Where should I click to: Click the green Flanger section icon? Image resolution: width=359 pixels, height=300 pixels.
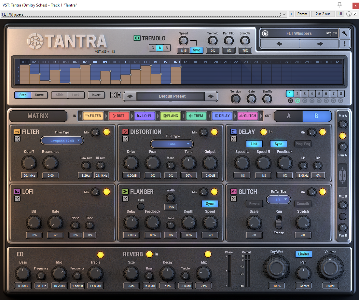125,191
